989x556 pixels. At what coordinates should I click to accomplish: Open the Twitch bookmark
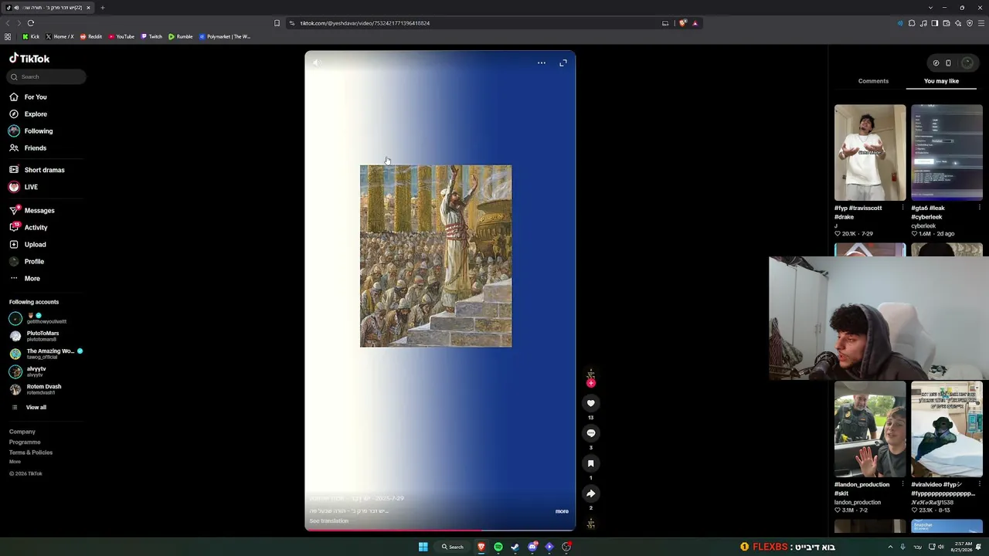(x=151, y=36)
